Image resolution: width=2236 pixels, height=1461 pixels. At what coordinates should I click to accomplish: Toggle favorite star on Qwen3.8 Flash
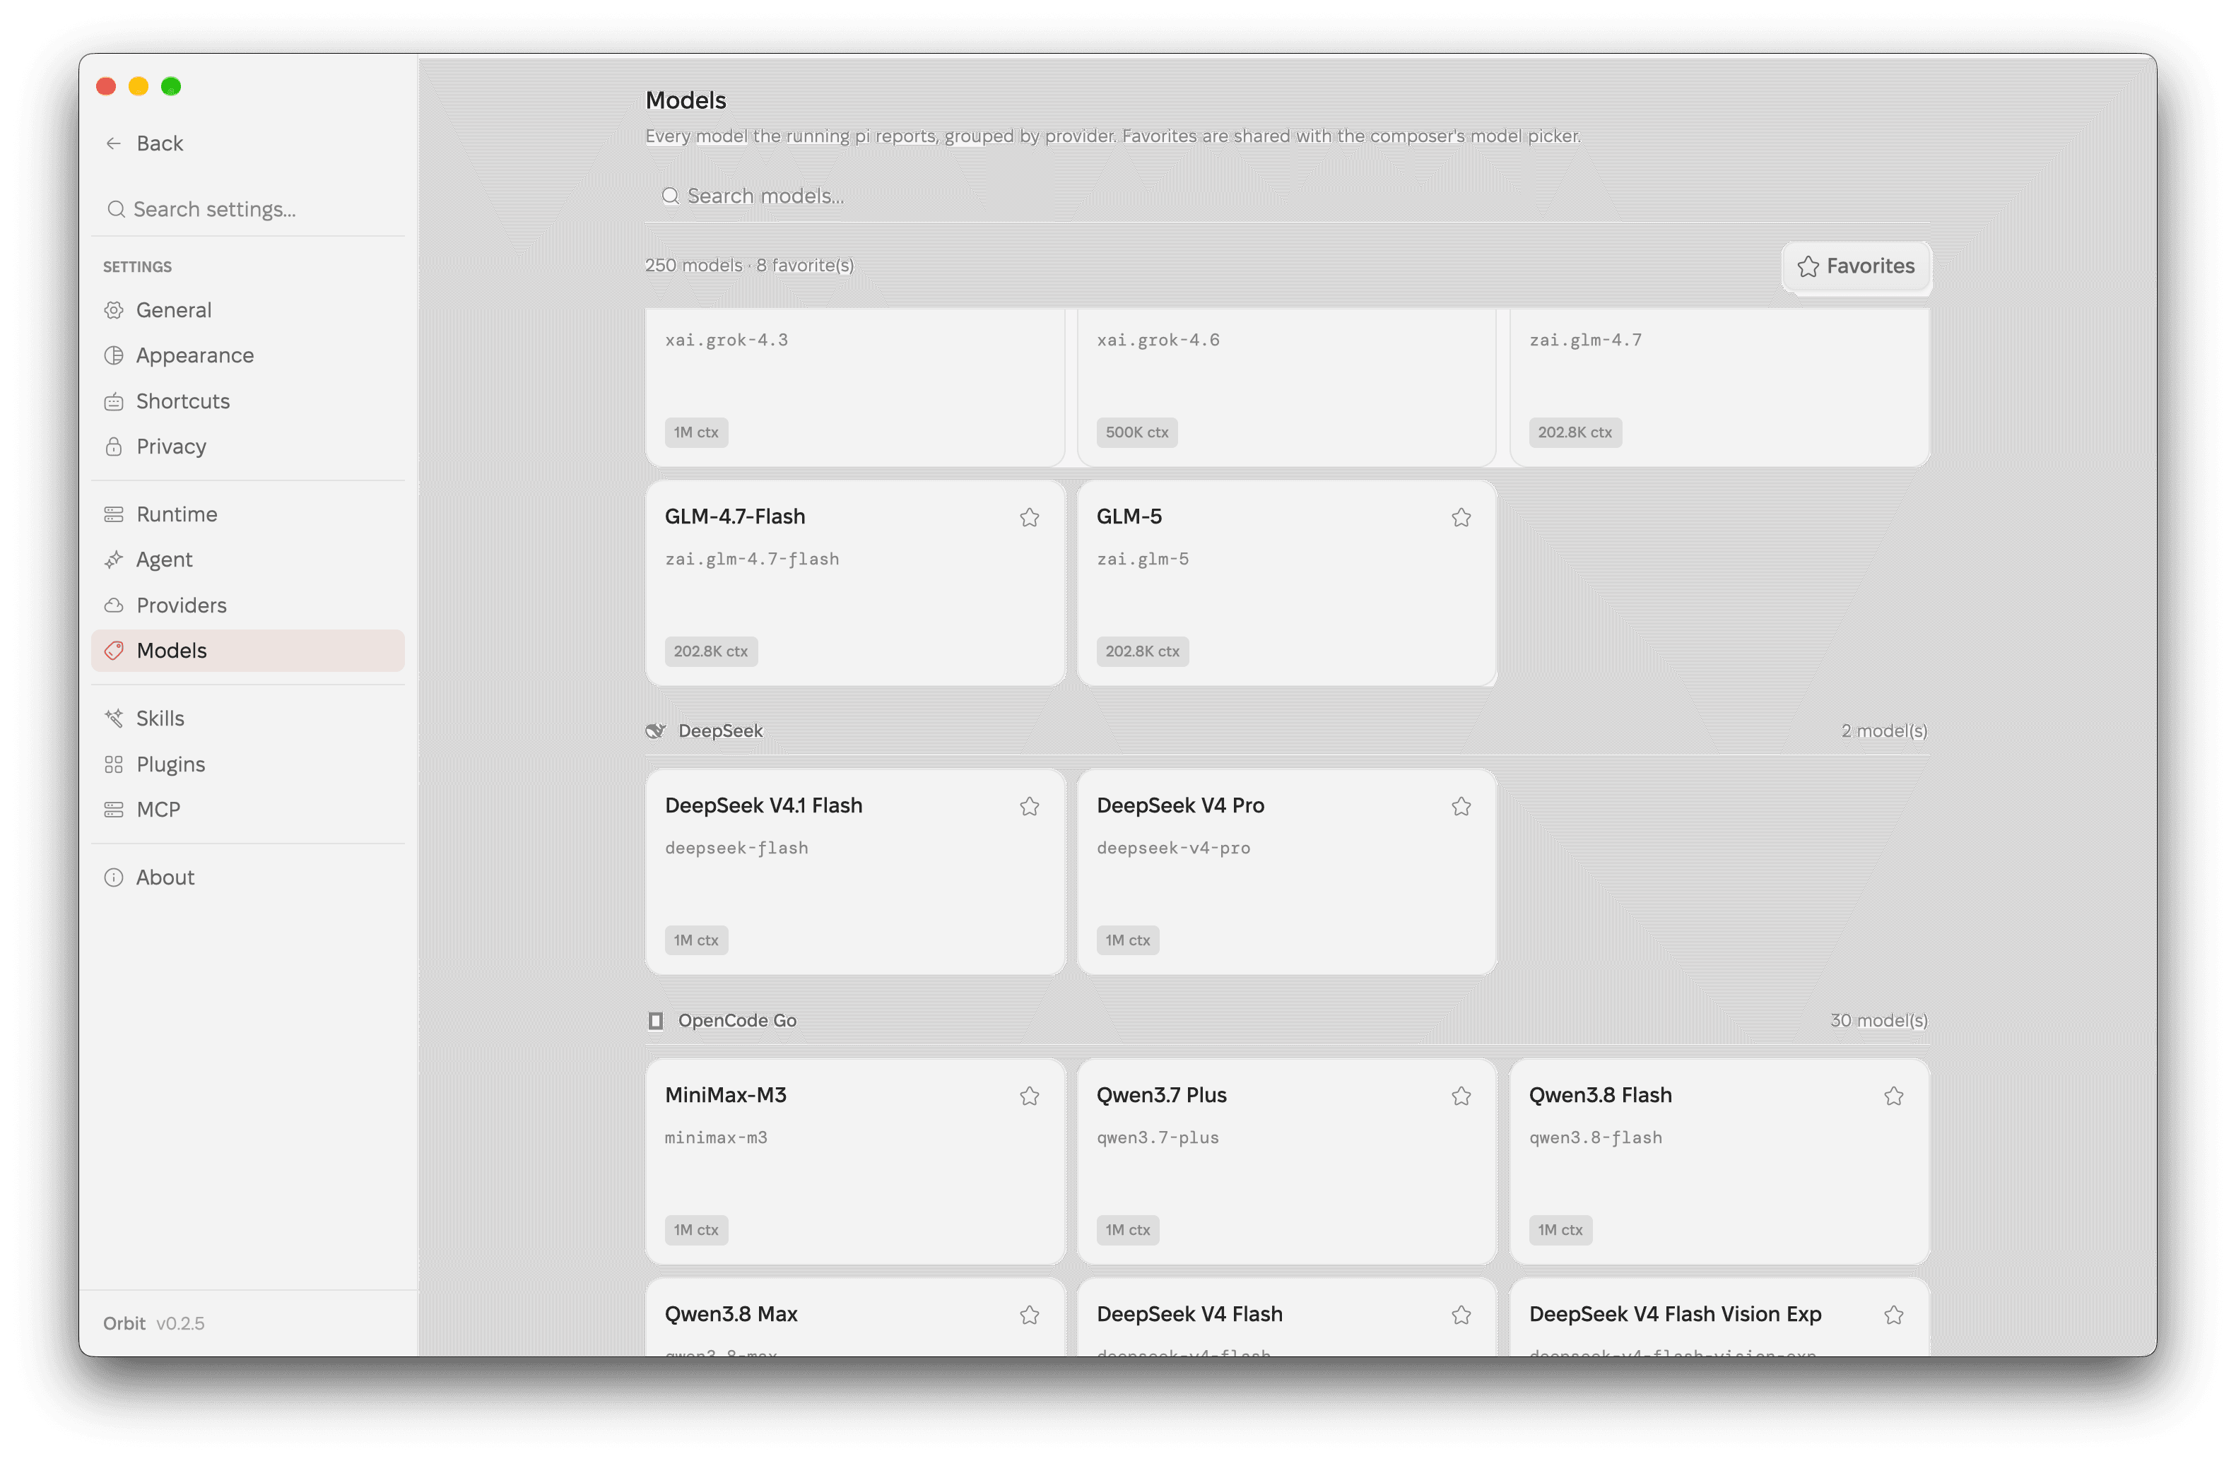click(x=1894, y=1096)
